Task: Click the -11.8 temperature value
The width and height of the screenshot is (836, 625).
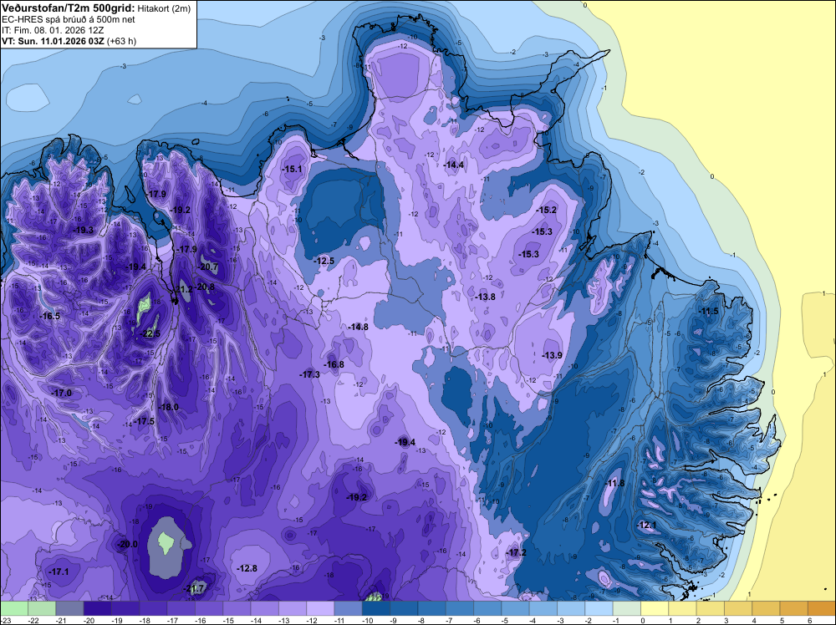Action: coord(614,483)
